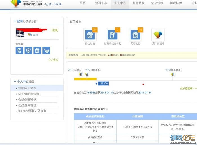Open the 游戏礼包 gift icon
Screen dimensions: 197x145
(x=90, y=35)
